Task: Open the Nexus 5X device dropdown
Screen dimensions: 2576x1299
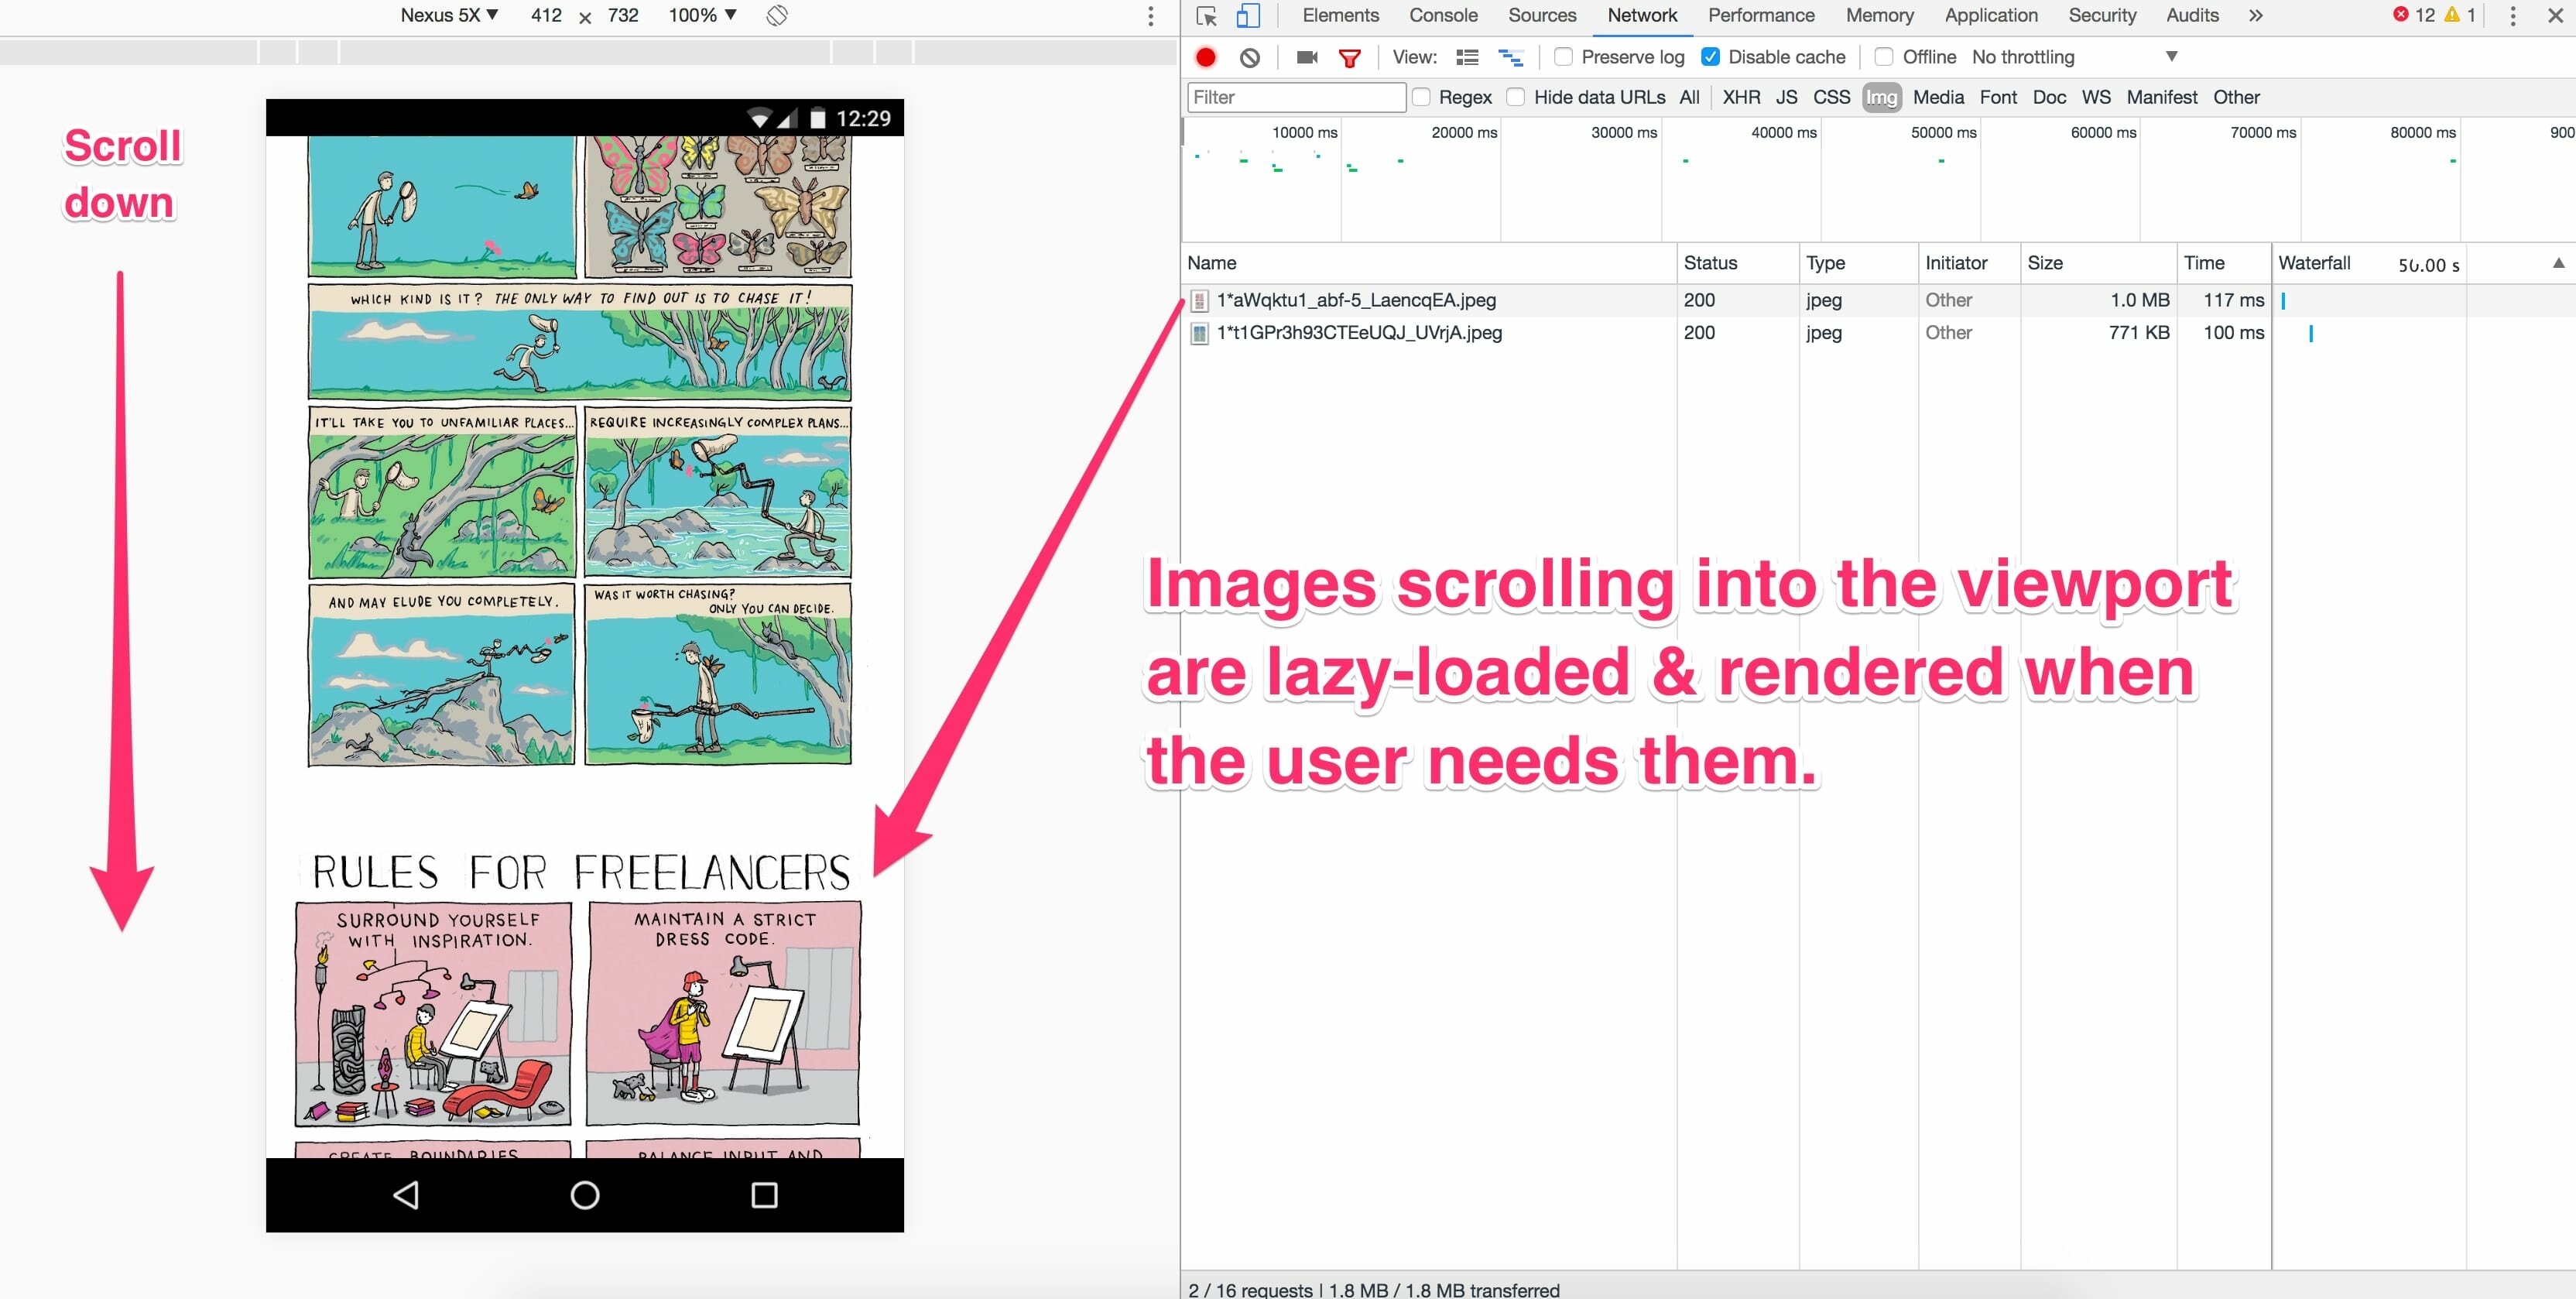Action: [x=449, y=16]
